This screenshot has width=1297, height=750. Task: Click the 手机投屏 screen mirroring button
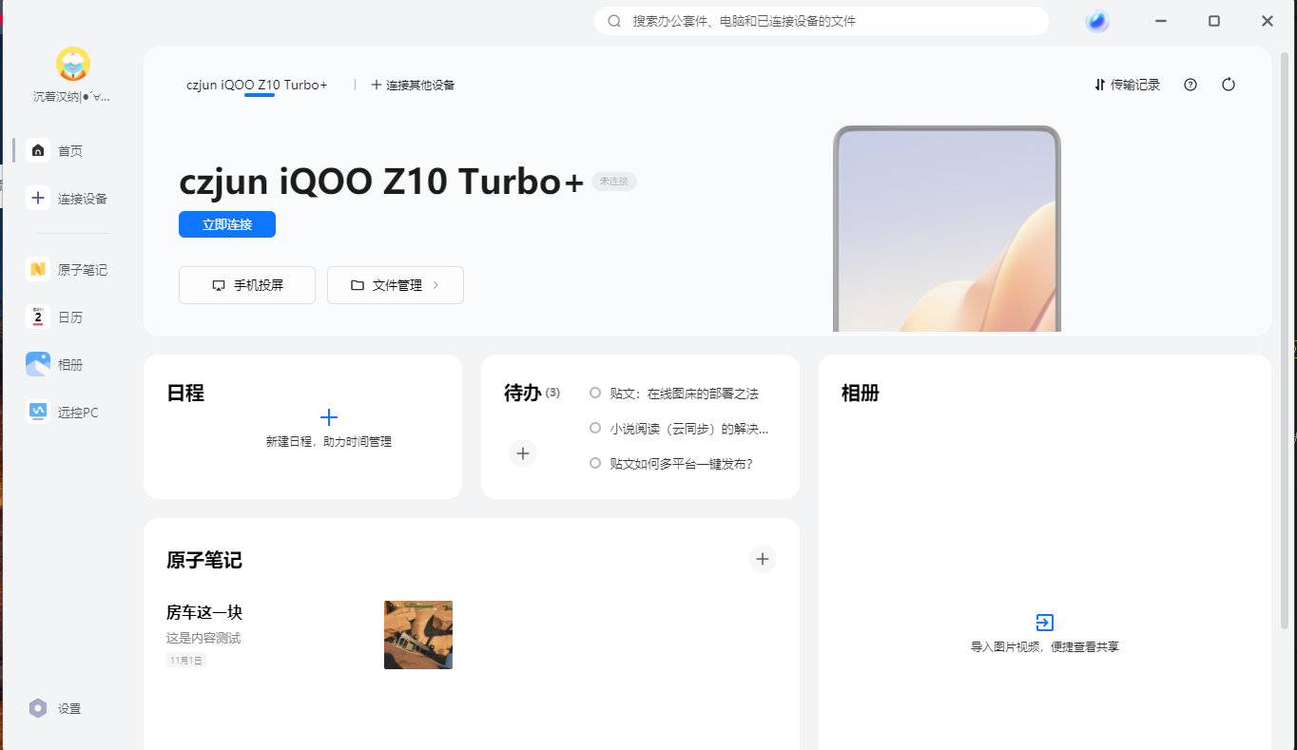pyautogui.click(x=247, y=285)
